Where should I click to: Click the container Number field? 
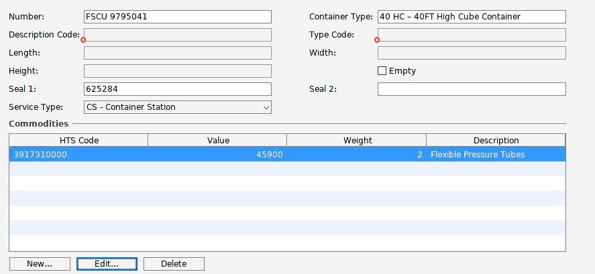point(177,17)
